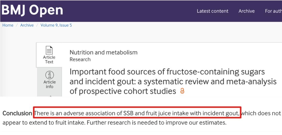Click the orange open access lock icon
This screenshot has height=135, width=282.
tap(182, 91)
